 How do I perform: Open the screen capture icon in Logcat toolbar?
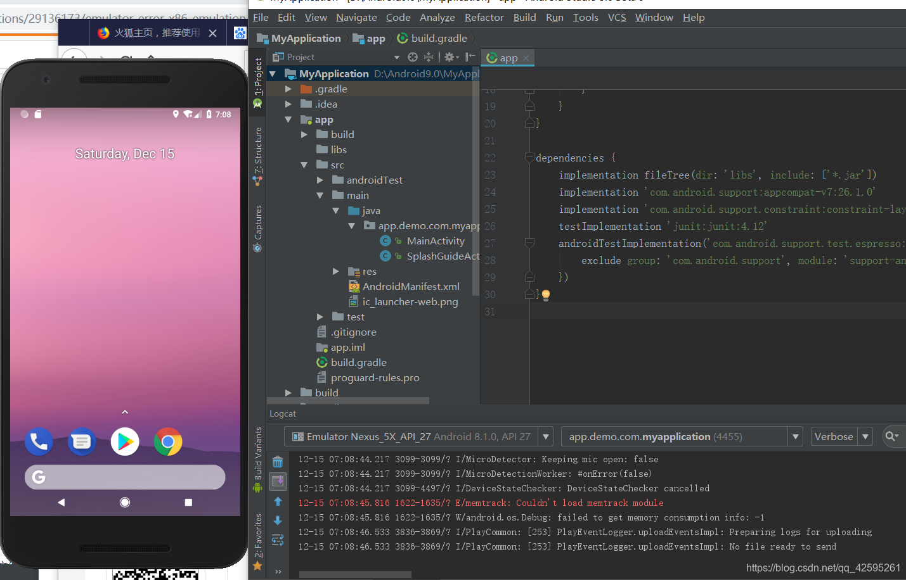pos(278,481)
